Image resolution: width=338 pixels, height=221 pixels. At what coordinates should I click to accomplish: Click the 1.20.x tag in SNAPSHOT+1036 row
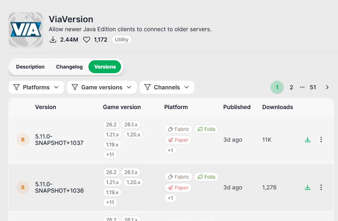tap(134, 182)
